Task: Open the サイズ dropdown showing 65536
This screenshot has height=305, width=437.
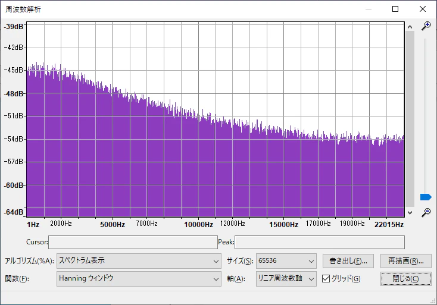Action: (x=286, y=261)
